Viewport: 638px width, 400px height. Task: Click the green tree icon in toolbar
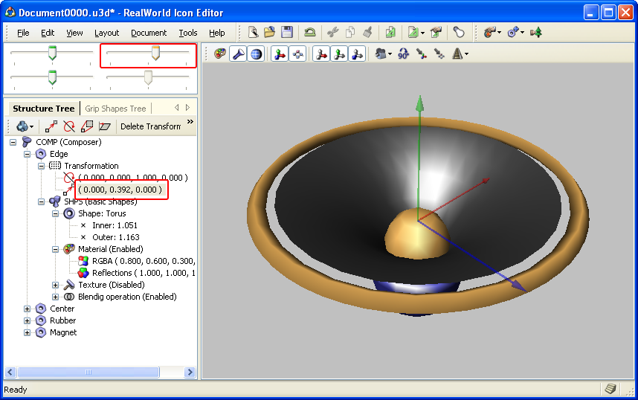point(535,33)
